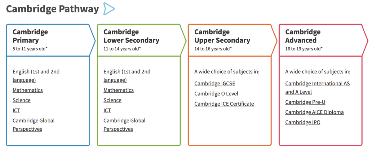The width and height of the screenshot is (372, 149).
Task: Click the Cambridge O Level link
Action: (216, 94)
